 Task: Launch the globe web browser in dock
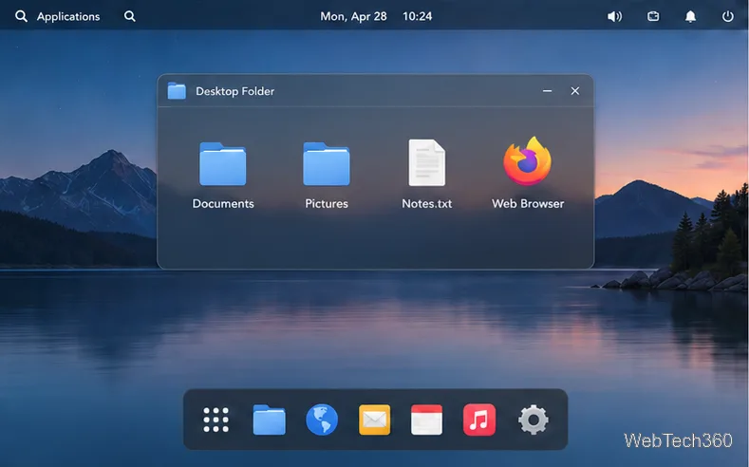tap(322, 420)
